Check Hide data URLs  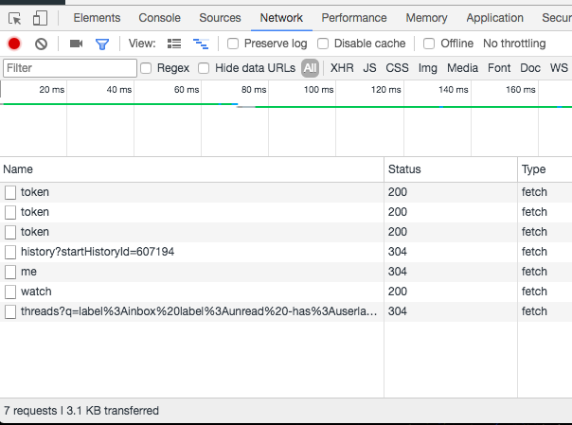tap(204, 68)
